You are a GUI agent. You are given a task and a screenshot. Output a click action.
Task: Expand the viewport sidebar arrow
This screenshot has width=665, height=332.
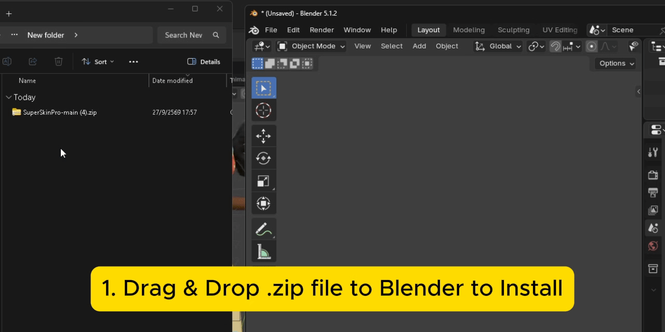pyautogui.click(x=639, y=91)
